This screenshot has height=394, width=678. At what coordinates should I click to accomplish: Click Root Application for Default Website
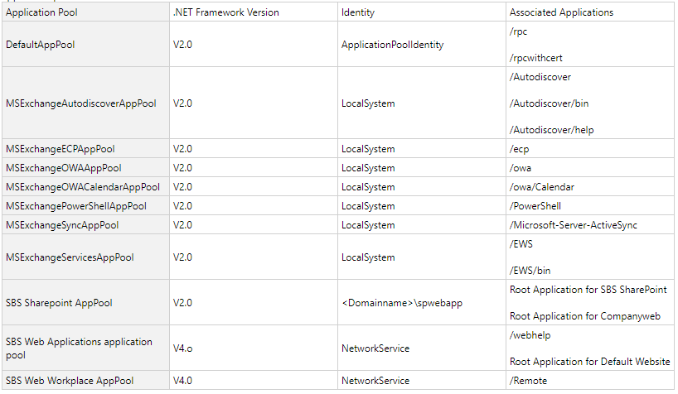click(x=590, y=362)
